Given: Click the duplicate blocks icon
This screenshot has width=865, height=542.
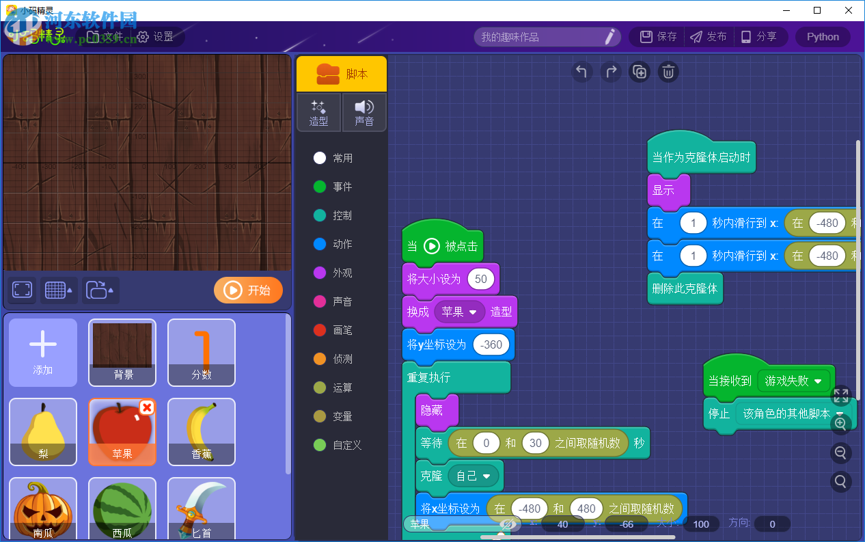Looking at the screenshot, I should tap(640, 72).
